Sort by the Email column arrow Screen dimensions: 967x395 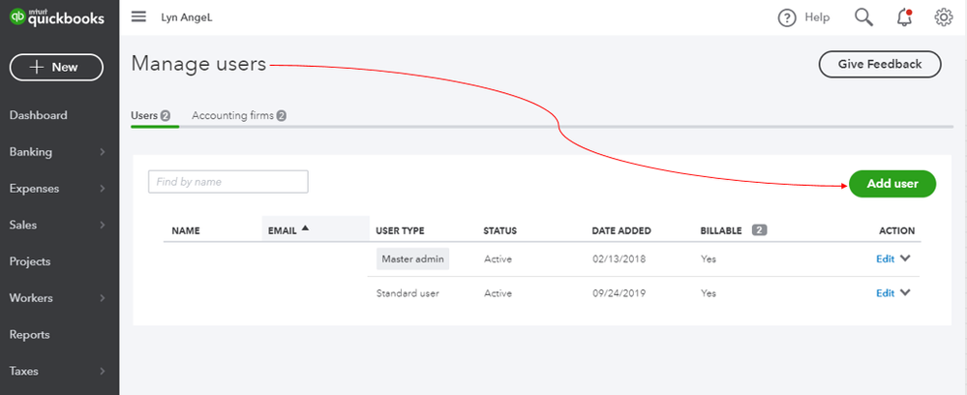tap(305, 228)
